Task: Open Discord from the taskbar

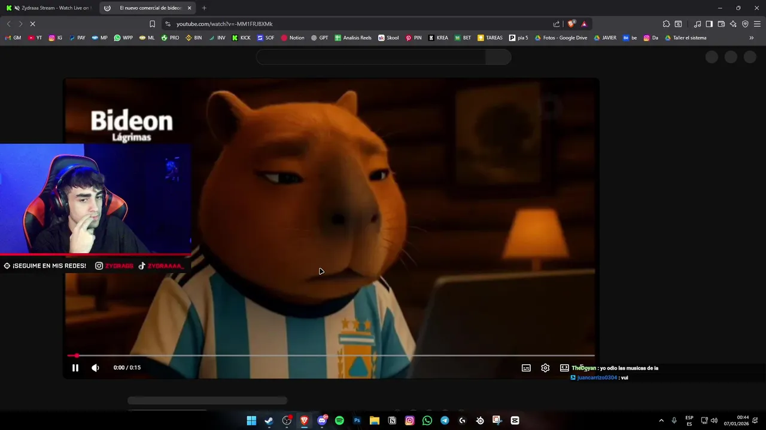Action: coord(322,420)
